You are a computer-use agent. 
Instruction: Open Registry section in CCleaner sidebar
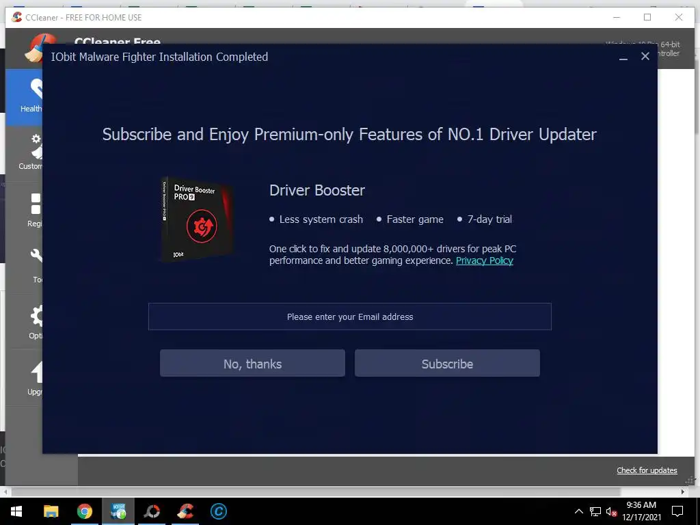[25, 210]
